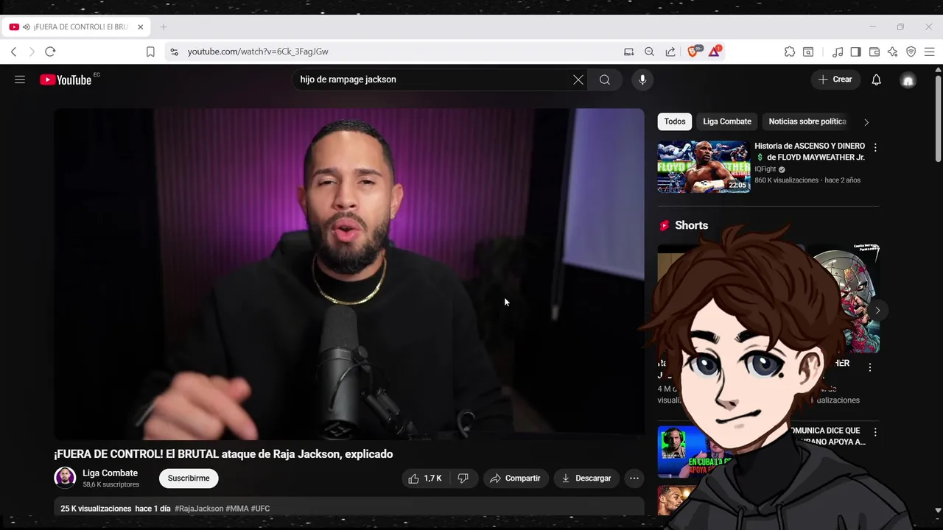Image resolution: width=943 pixels, height=530 pixels.
Task: Click 25 K visualizaciones description text
Action: 96,509
